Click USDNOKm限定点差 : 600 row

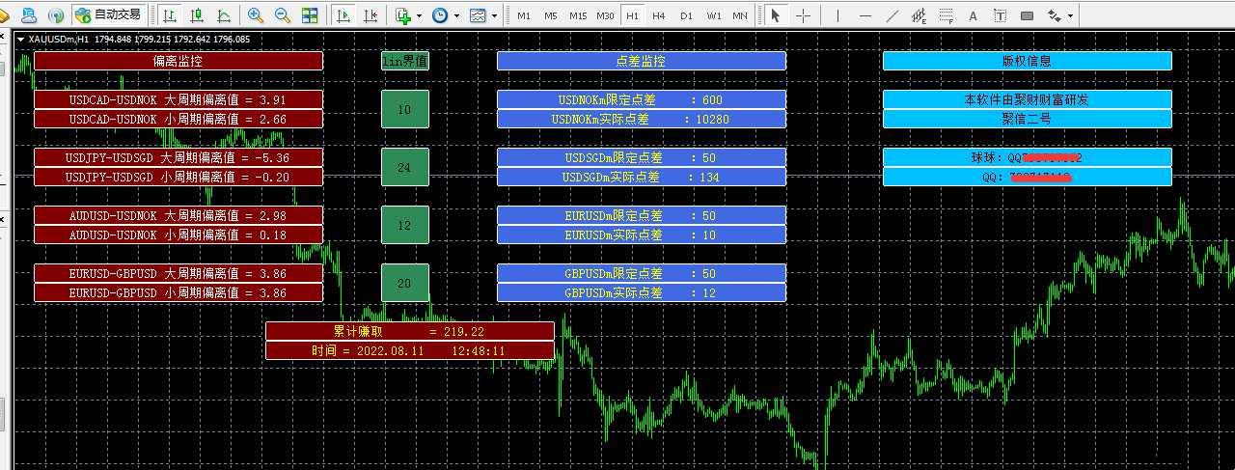(642, 99)
